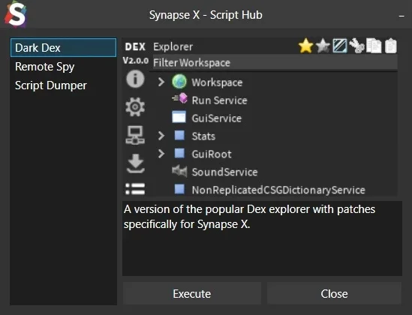Click the yellow star favorite icon
The height and width of the screenshot is (315, 412).
pyautogui.click(x=306, y=46)
